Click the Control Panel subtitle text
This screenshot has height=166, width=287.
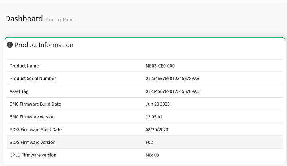coord(60,19)
